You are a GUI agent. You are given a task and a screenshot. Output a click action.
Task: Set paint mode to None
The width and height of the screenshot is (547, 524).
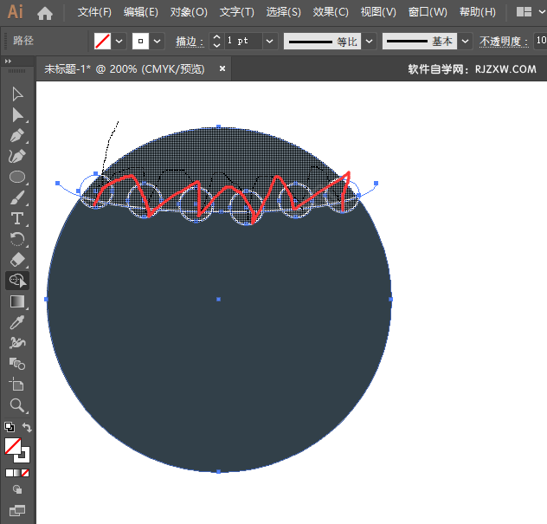click(25, 473)
